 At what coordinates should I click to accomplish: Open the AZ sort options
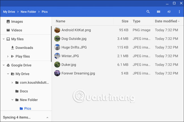(169, 12)
